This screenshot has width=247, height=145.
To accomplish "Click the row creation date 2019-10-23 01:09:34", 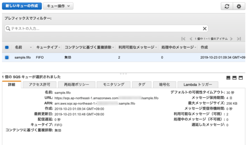I will point(223,57).
